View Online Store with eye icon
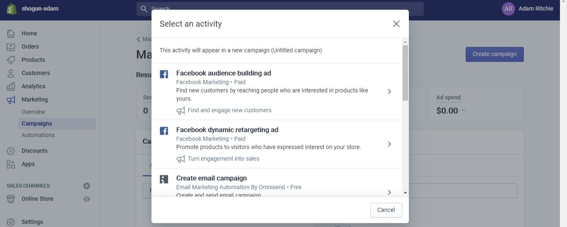This screenshot has width=567, height=227. point(87,199)
